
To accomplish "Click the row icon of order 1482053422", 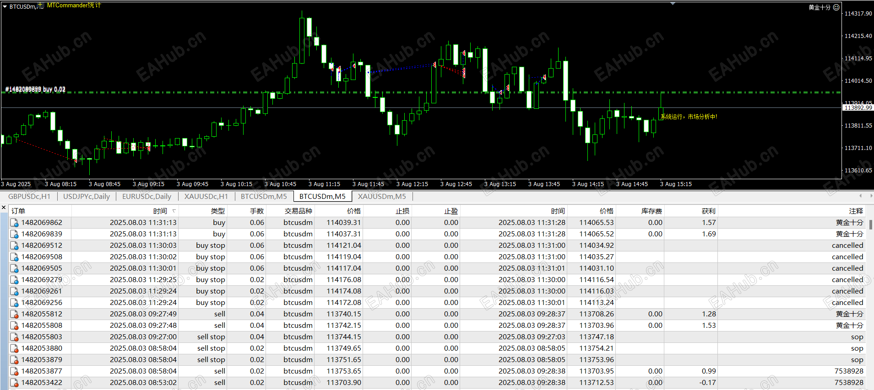I will tap(14, 383).
